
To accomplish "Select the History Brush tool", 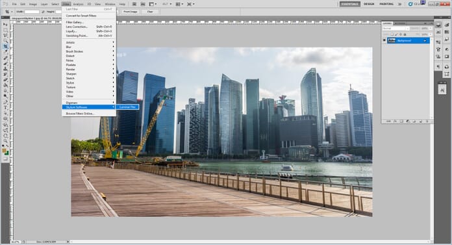I will (5, 74).
